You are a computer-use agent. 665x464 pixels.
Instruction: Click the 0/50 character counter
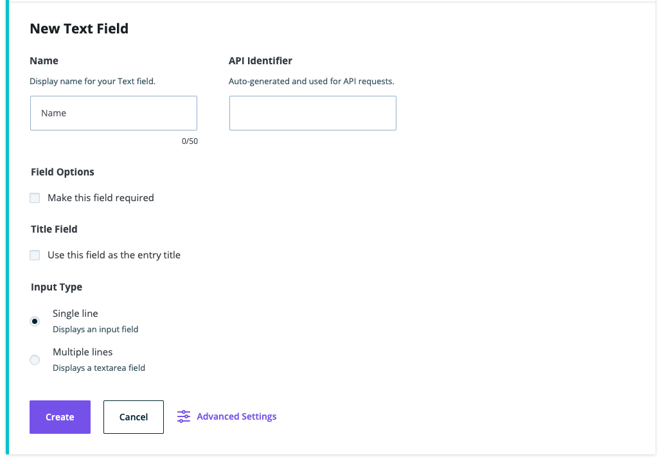click(x=190, y=141)
